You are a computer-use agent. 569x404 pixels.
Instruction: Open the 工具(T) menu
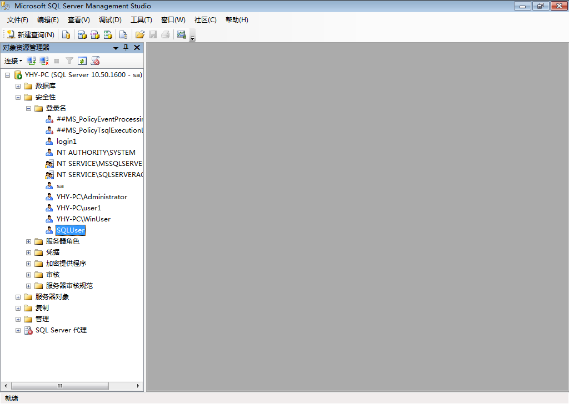141,20
